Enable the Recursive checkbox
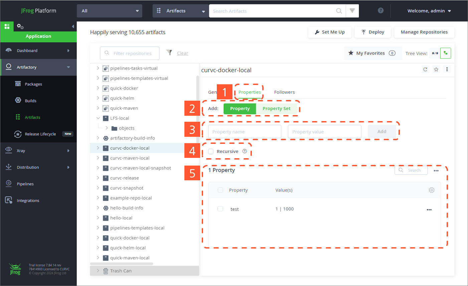Image resolution: width=468 pixels, height=286 pixels. [211, 152]
